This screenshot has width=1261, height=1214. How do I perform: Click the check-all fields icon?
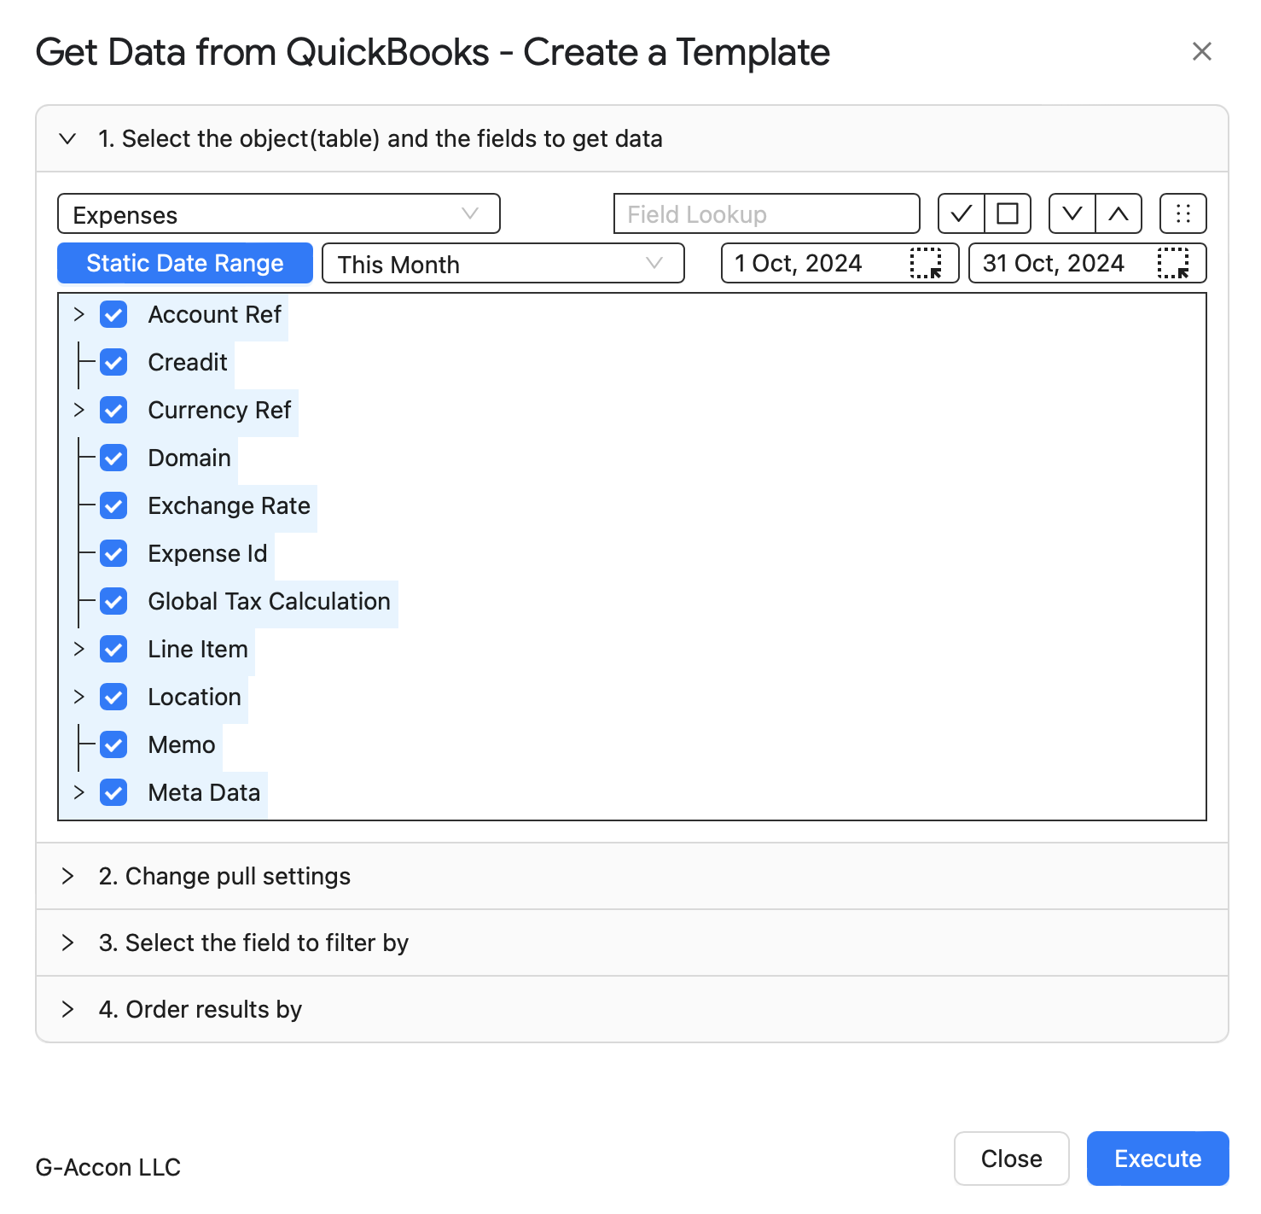click(962, 213)
